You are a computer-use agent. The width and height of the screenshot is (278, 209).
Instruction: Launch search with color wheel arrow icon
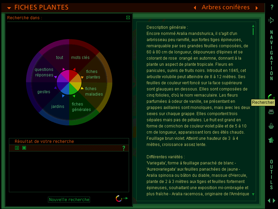click(x=122, y=198)
